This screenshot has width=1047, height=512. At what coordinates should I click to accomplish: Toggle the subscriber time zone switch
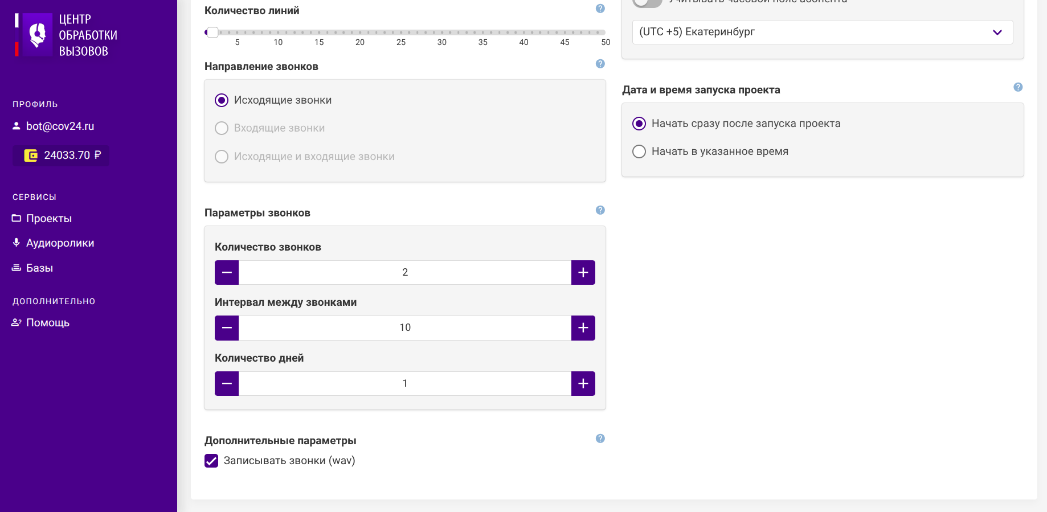[647, 2]
